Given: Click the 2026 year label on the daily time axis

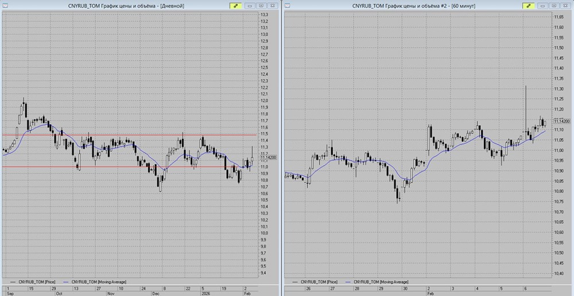Looking at the screenshot, I should (x=205, y=294).
